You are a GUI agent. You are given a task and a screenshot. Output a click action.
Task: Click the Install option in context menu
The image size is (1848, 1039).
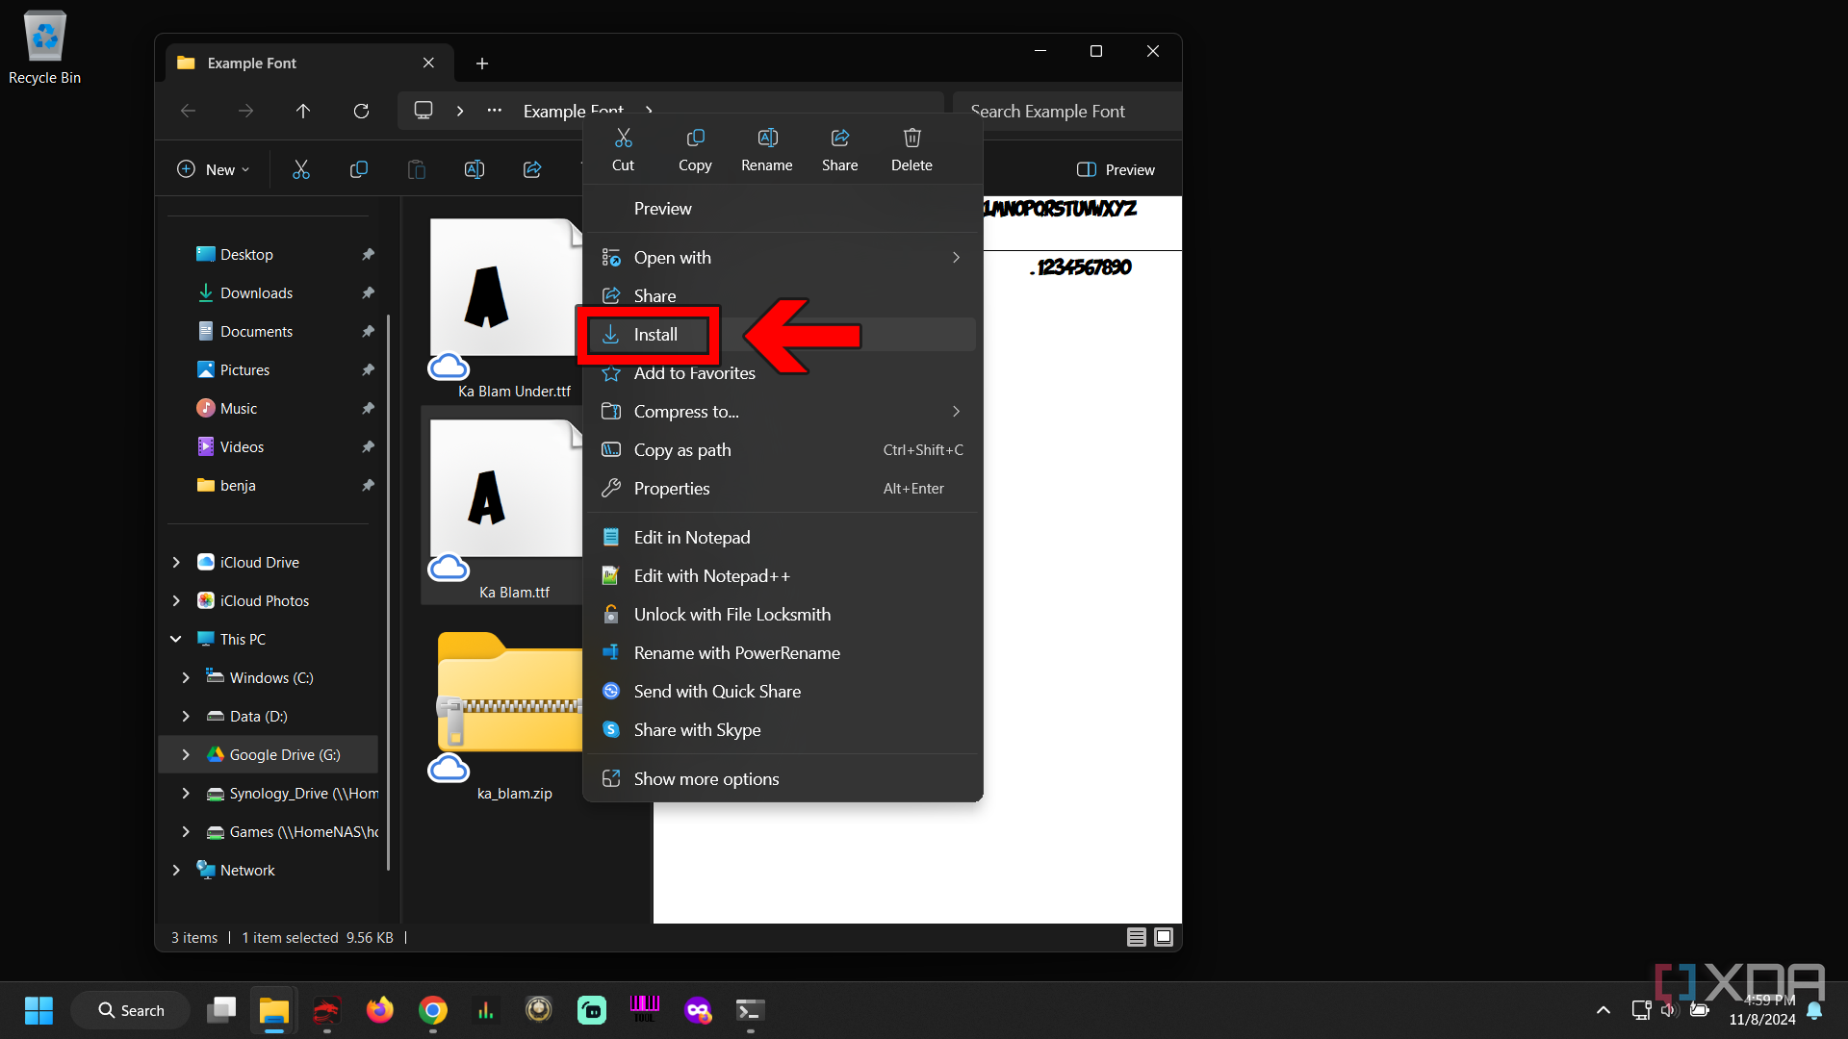point(656,334)
